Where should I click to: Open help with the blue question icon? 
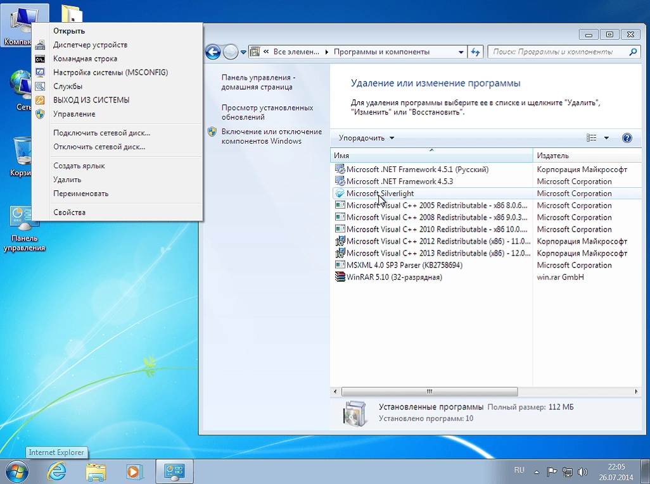627,138
